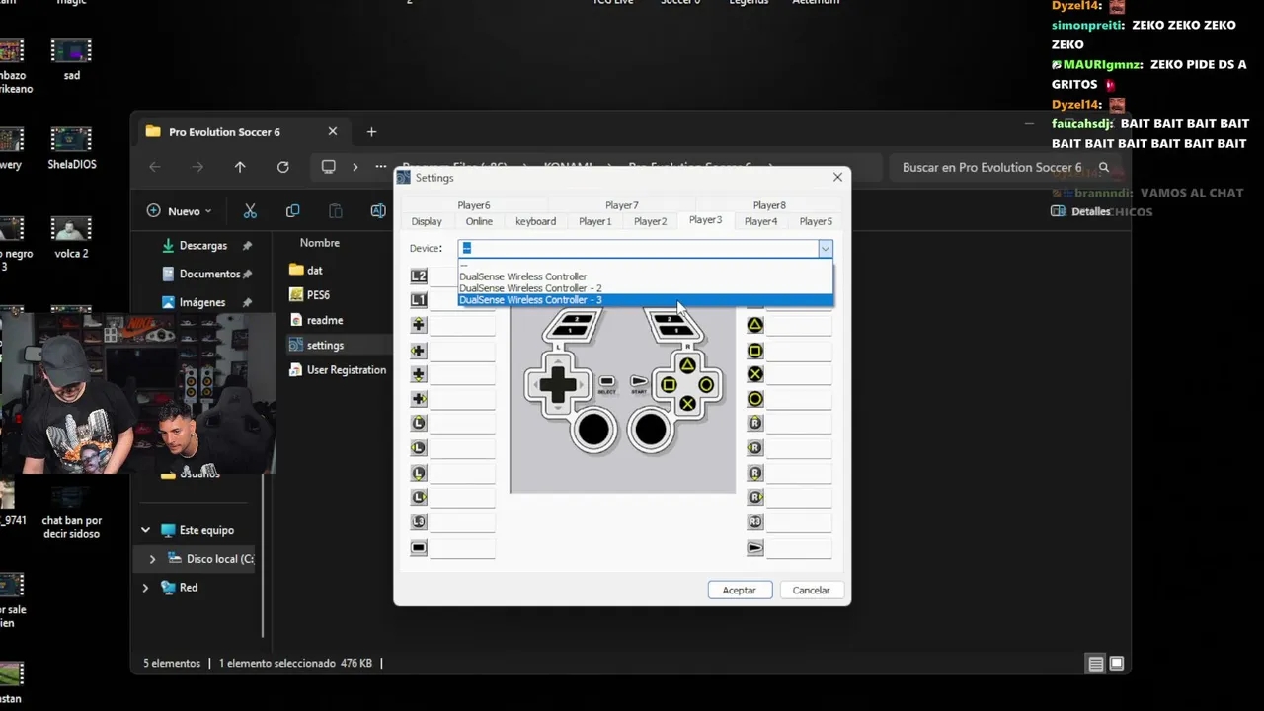Open Documentos in the Explorer sidebar
This screenshot has height=711, width=1264.
pos(209,274)
